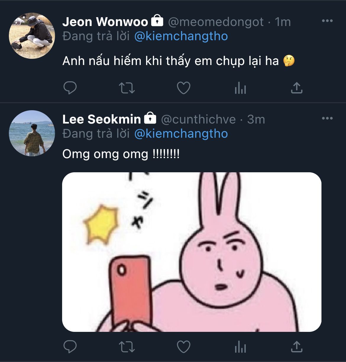Open more options on Jeon Wonwoo's tweet
The height and width of the screenshot is (362, 346).
pyautogui.click(x=327, y=21)
